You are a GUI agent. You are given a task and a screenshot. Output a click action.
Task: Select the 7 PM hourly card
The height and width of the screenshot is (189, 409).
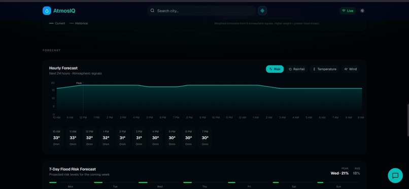click(205, 138)
